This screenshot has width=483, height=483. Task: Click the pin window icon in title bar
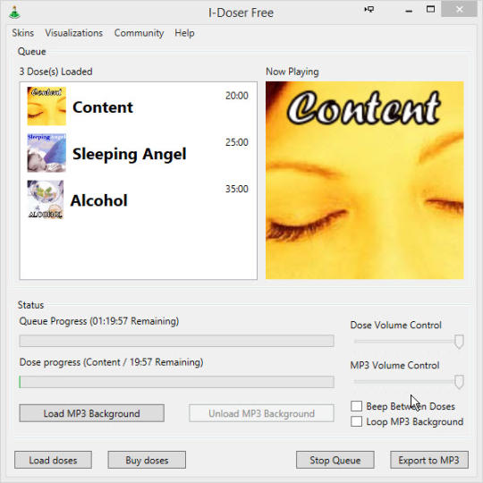tap(369, 10)
